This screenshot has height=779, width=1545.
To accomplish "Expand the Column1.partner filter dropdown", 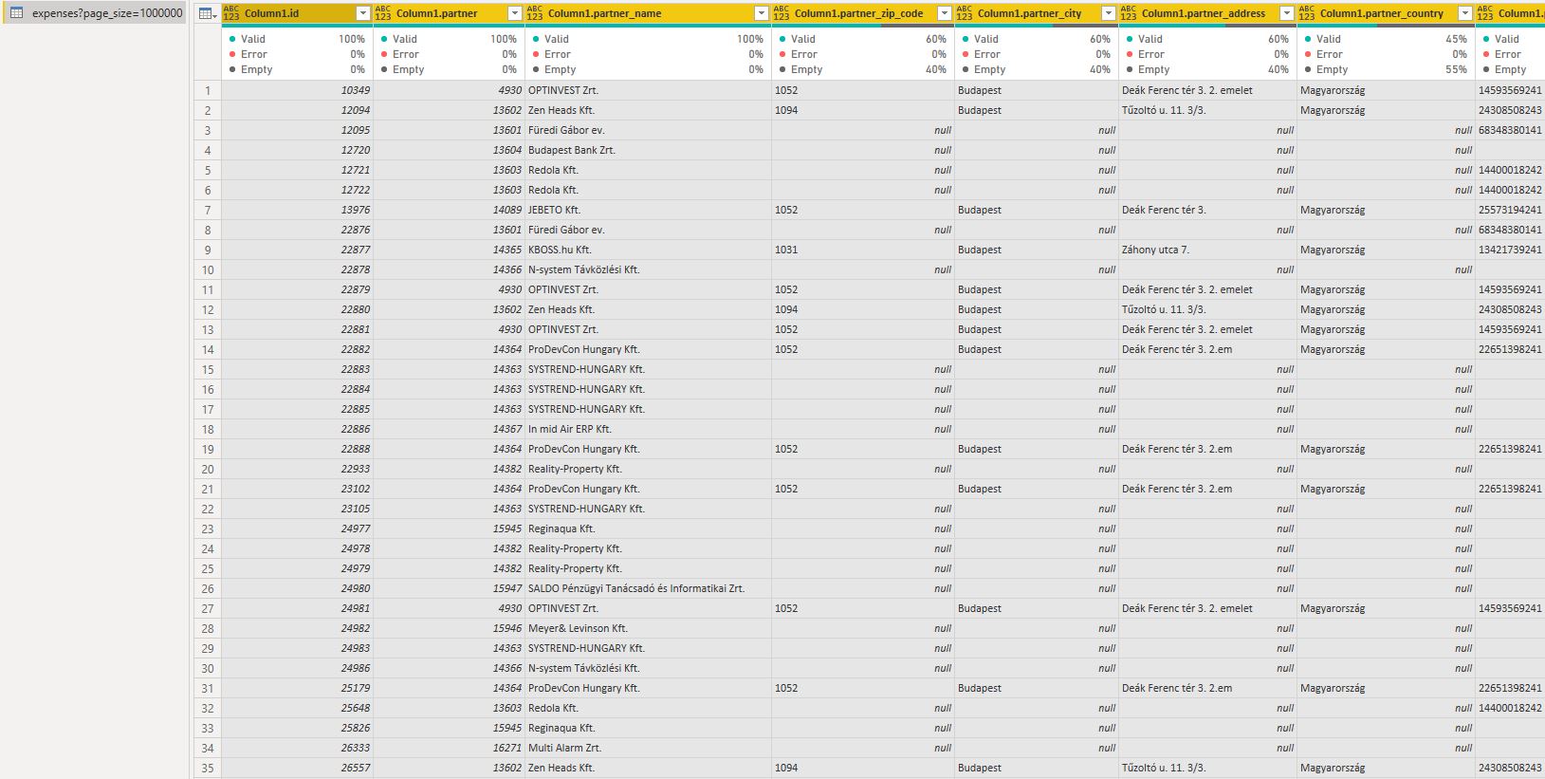I will tap(514, 13).
